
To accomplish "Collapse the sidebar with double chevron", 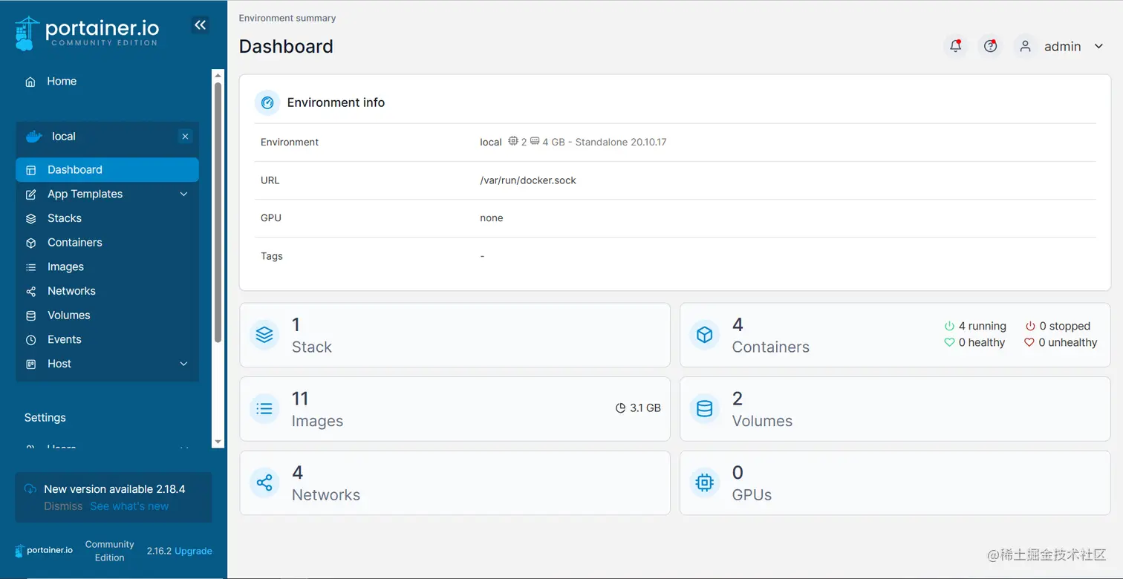I will 200,25.
